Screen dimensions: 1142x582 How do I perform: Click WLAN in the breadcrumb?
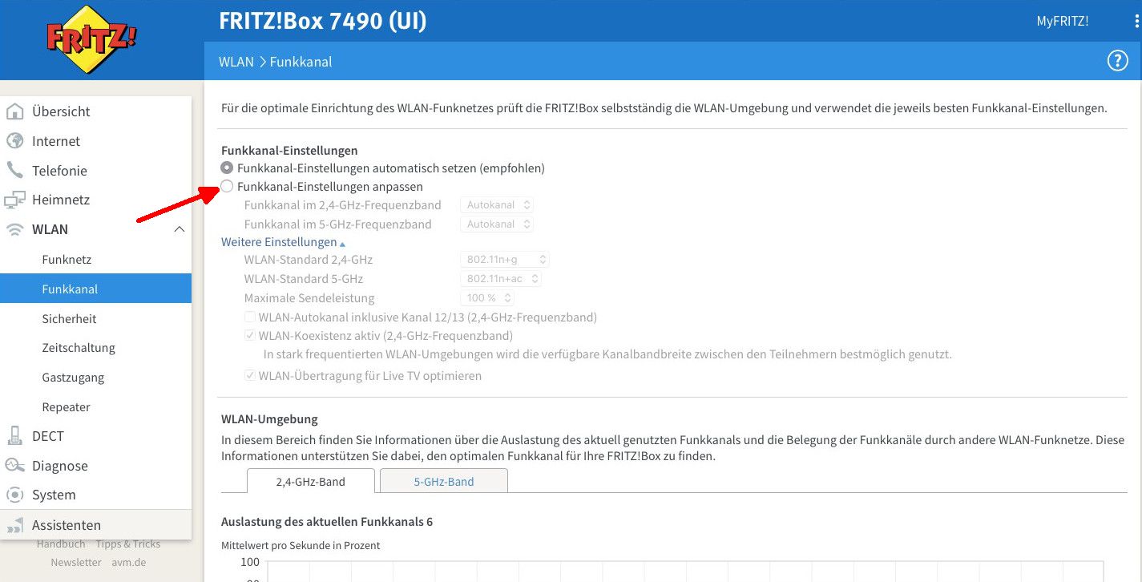[x=236, y=62]
